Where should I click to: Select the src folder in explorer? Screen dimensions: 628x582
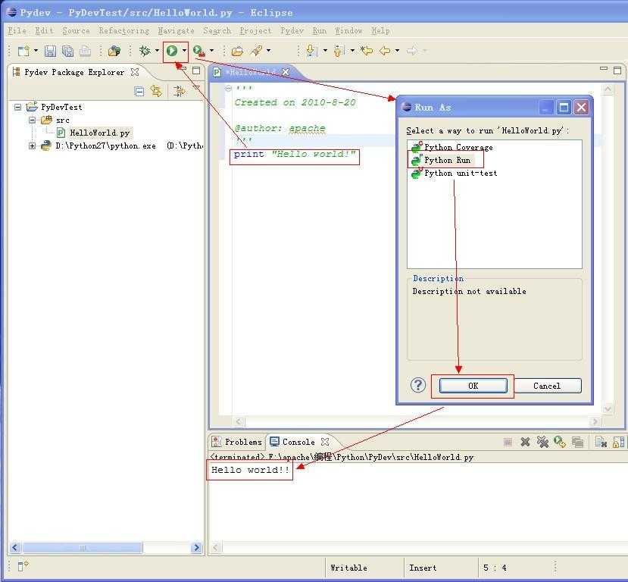pos(62,120)
